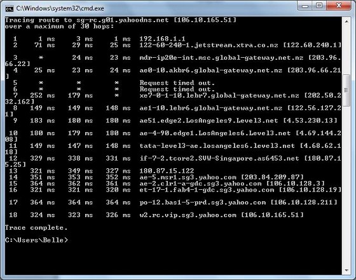The image size is (356, 280).
Task: Click the 180.87.15.122 address at hop 13
Action: pos(167,171)
